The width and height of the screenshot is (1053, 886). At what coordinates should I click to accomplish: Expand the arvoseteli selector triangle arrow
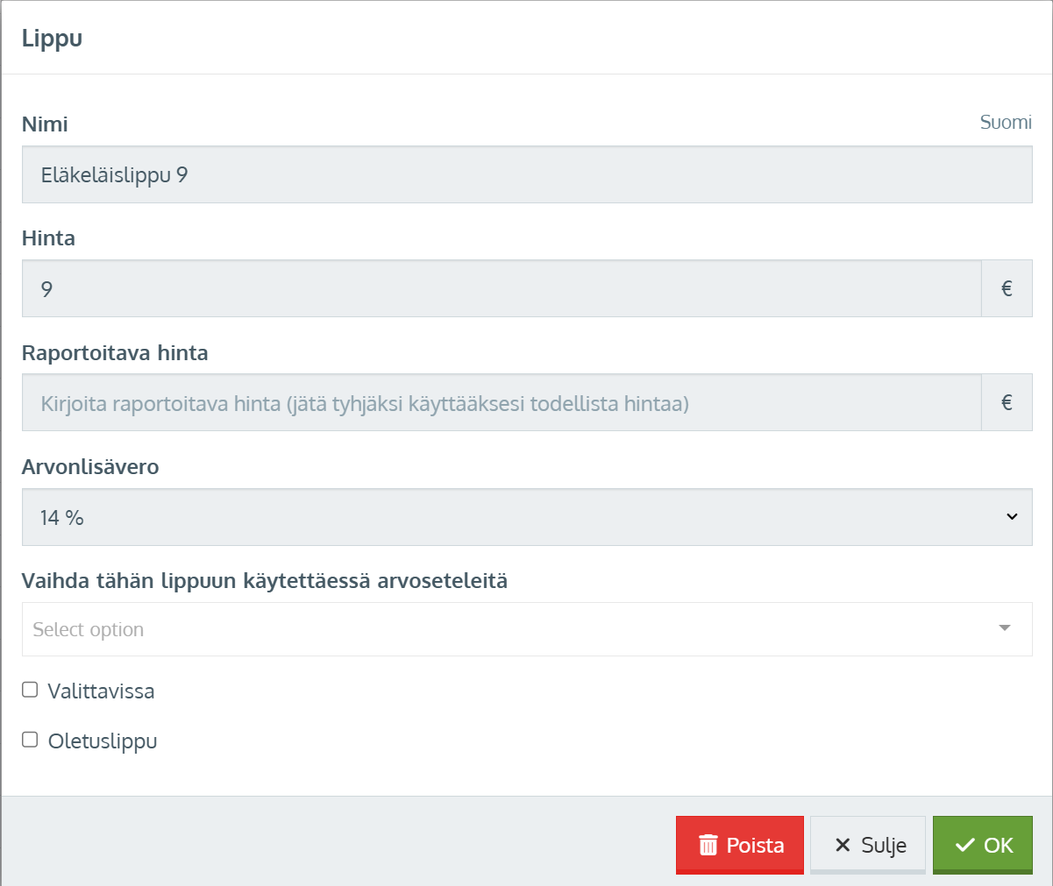1005,628
